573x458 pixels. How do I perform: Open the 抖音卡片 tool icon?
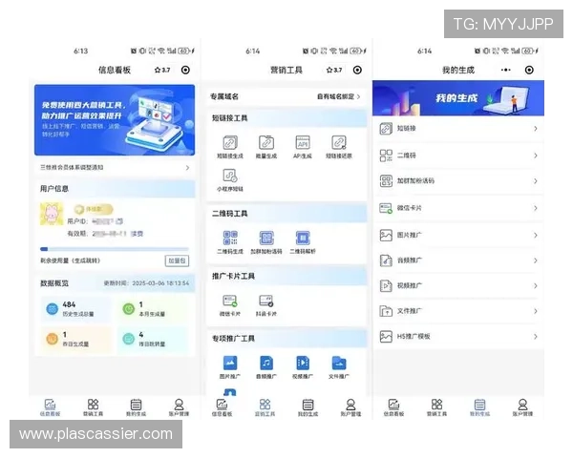266,301
